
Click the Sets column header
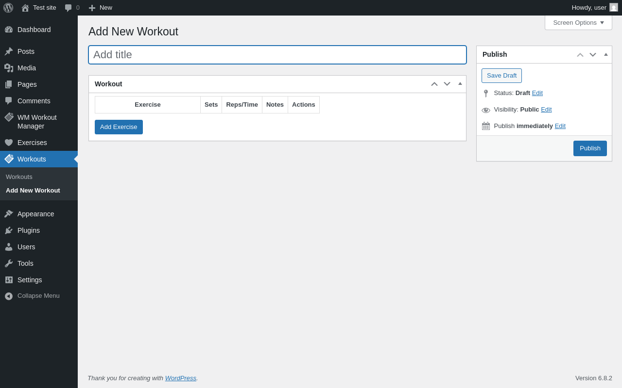[211, 105]
